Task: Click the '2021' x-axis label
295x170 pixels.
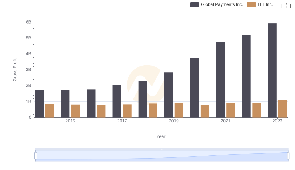Action: click(225, 121)
